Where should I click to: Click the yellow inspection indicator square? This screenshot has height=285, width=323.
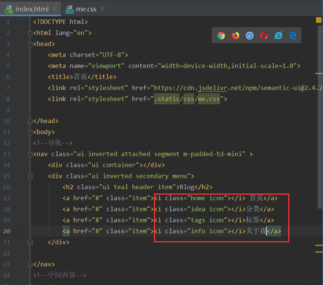tap(319, 20)
